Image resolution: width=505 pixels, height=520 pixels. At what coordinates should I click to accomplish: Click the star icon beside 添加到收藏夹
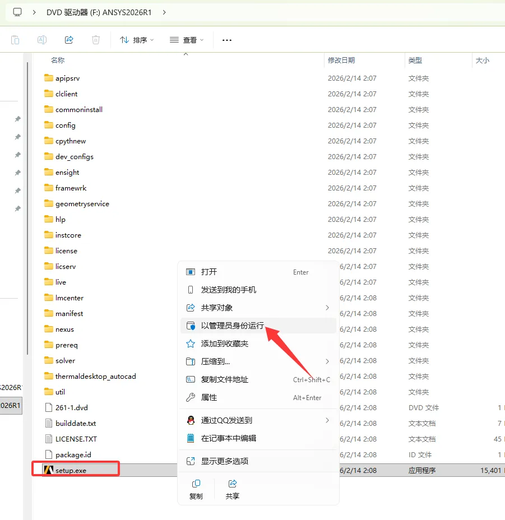(191, 343)
